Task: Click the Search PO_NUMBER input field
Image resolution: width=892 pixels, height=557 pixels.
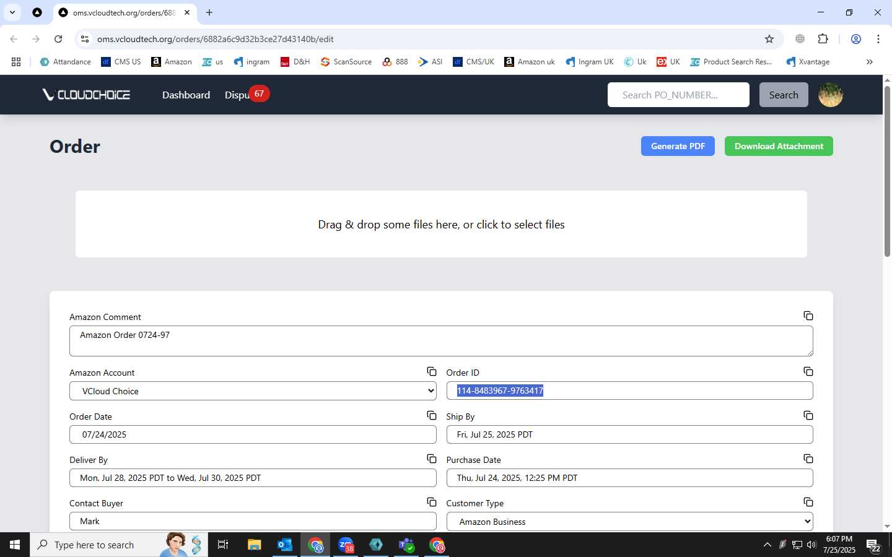Action: tap(678, 95)
